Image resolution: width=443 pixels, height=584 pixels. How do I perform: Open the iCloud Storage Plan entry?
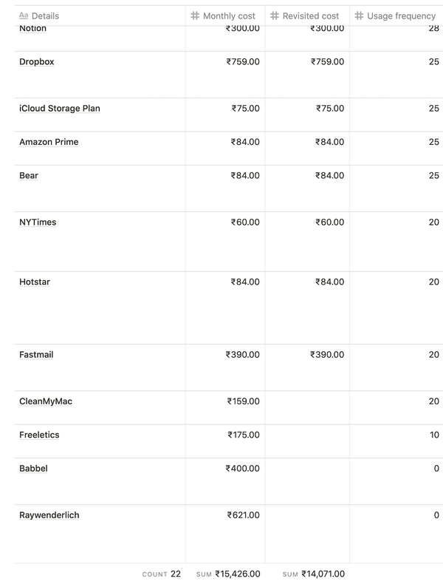(60, 109)
